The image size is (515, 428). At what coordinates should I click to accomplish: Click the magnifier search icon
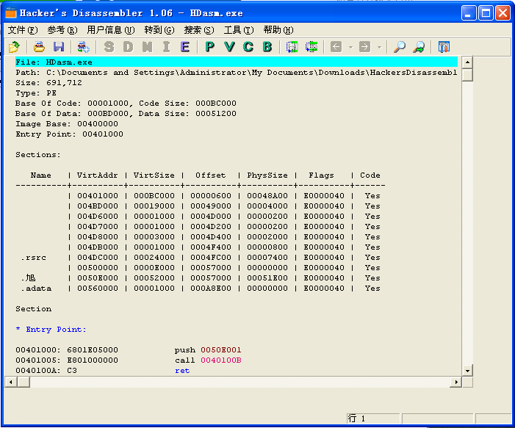click(x=400, y=47)
